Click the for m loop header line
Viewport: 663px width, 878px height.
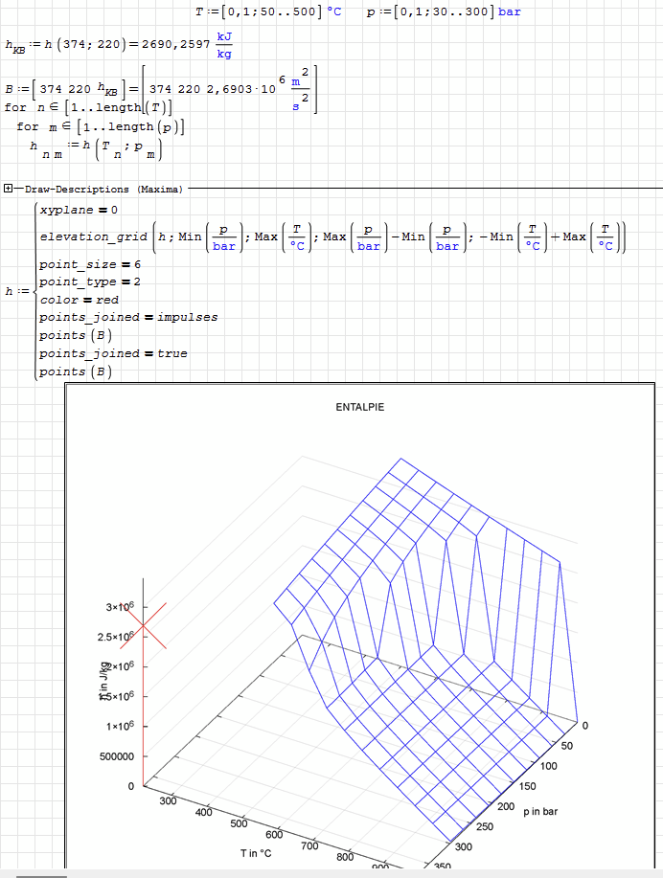pos(101,126)
